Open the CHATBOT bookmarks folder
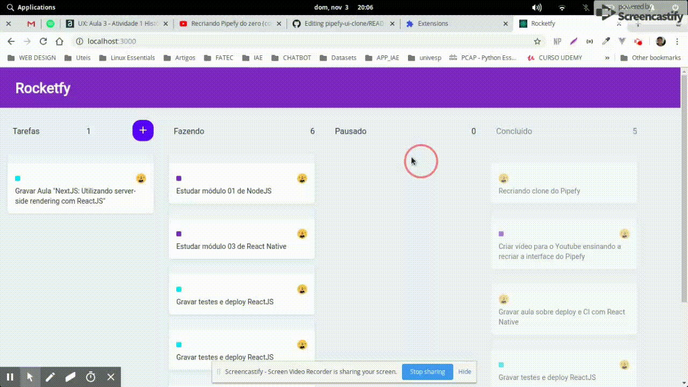Viewport: 688px width, 387px height. tap(291, 58)
